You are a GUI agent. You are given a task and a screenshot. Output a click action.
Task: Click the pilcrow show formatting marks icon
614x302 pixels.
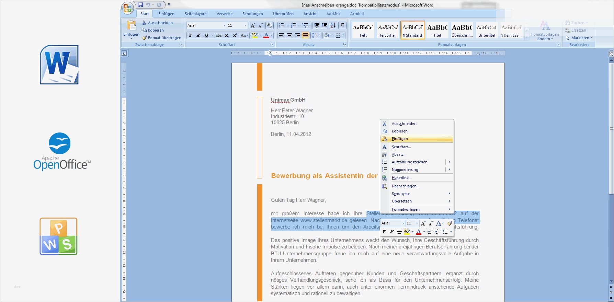(x=342, y=25)
